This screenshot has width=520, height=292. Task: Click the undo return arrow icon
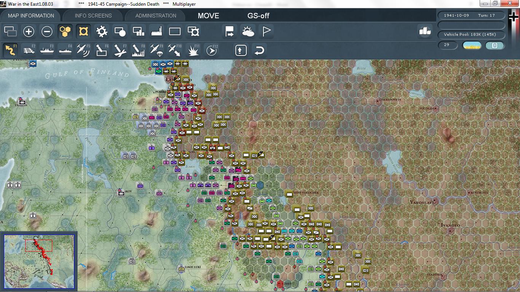[259, 50]
